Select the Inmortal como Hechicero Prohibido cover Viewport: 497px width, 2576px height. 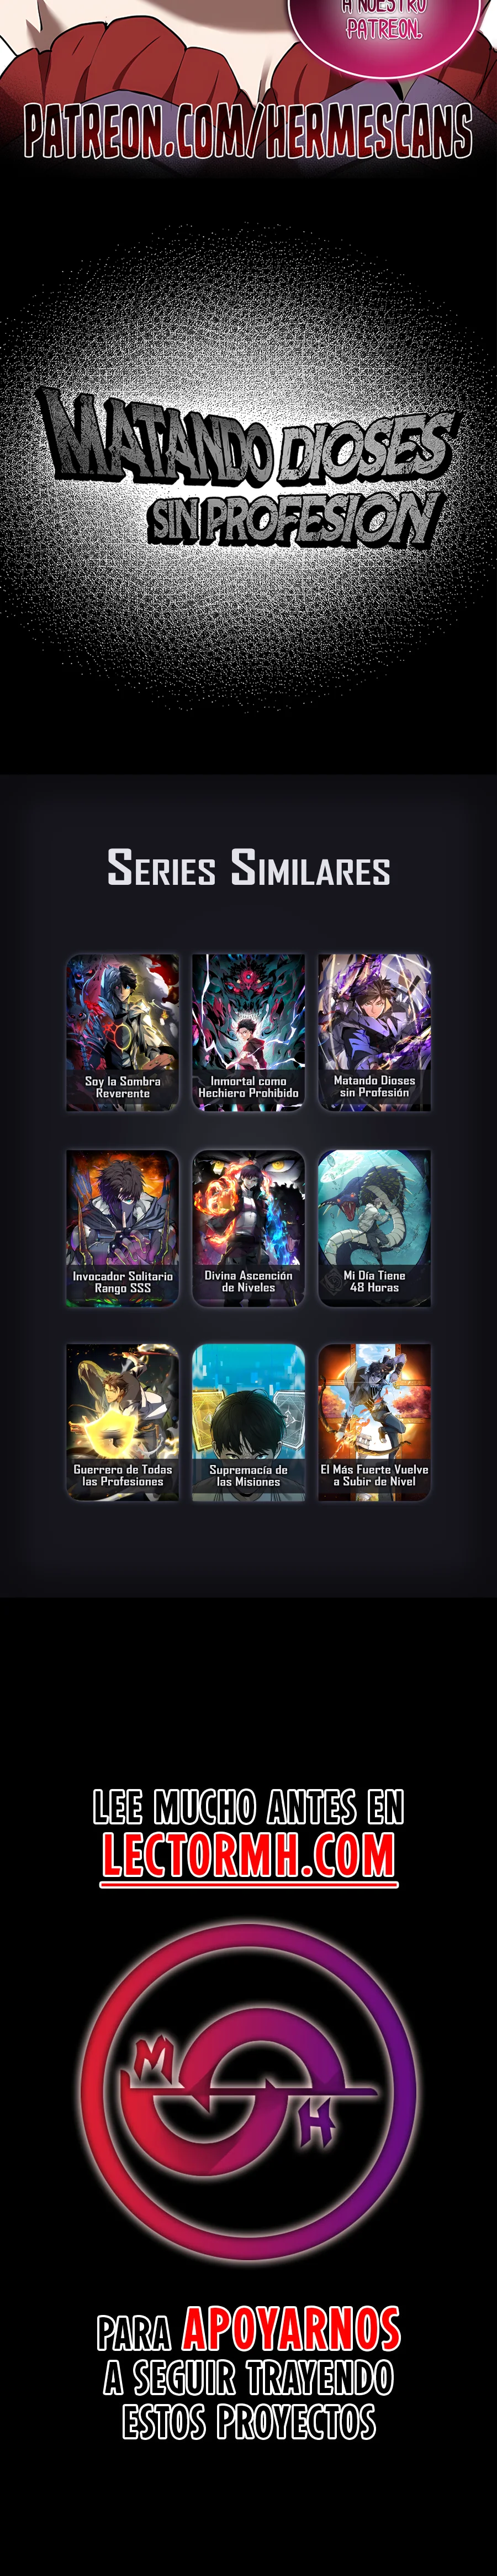point(248,1032)
